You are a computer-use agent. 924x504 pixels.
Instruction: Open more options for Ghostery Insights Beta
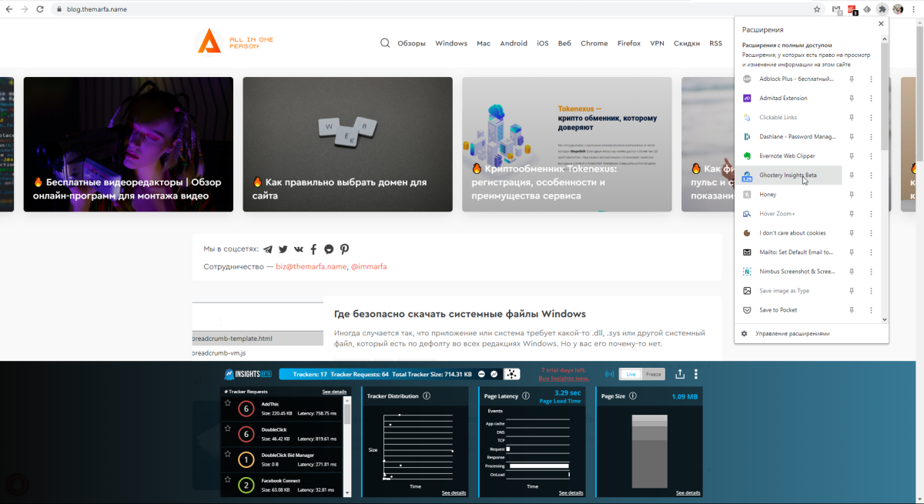(871, 175)
